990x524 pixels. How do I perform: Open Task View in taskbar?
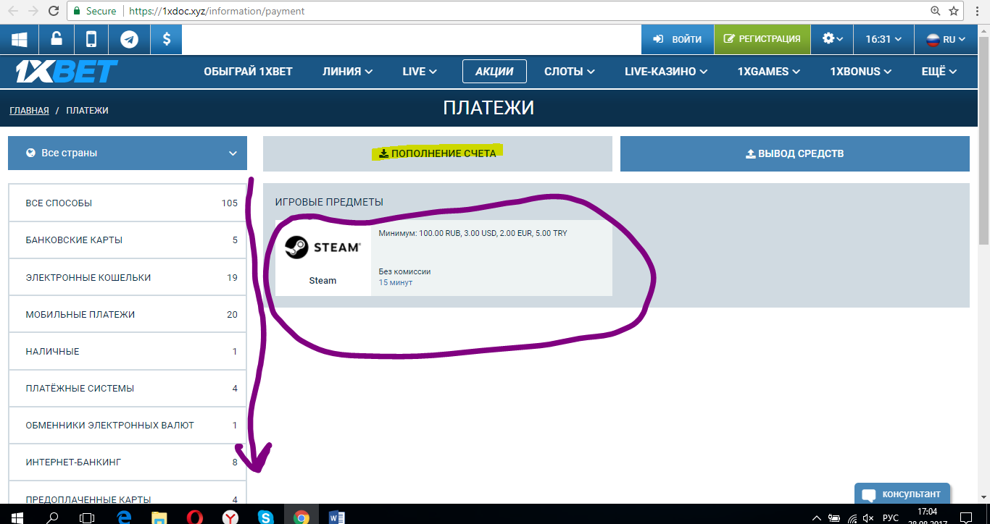click(87, 517)
